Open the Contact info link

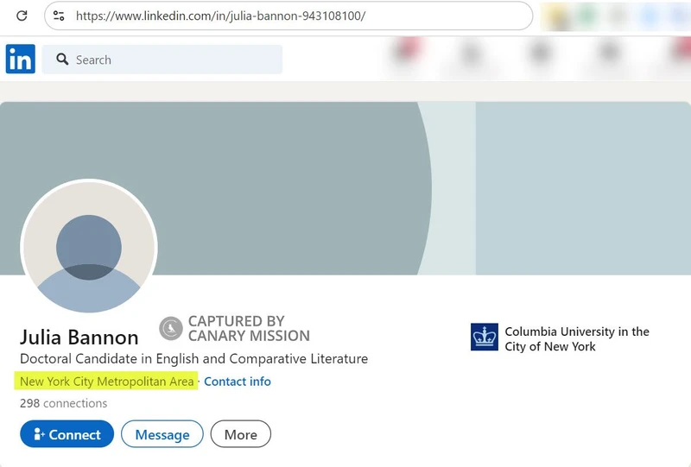(x=237, y=382)
